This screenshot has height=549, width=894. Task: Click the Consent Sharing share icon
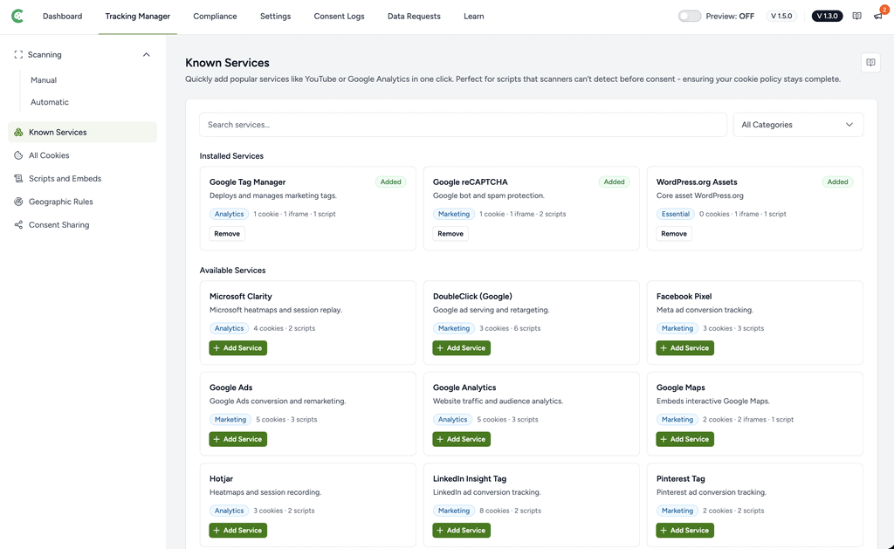(18, 224)
